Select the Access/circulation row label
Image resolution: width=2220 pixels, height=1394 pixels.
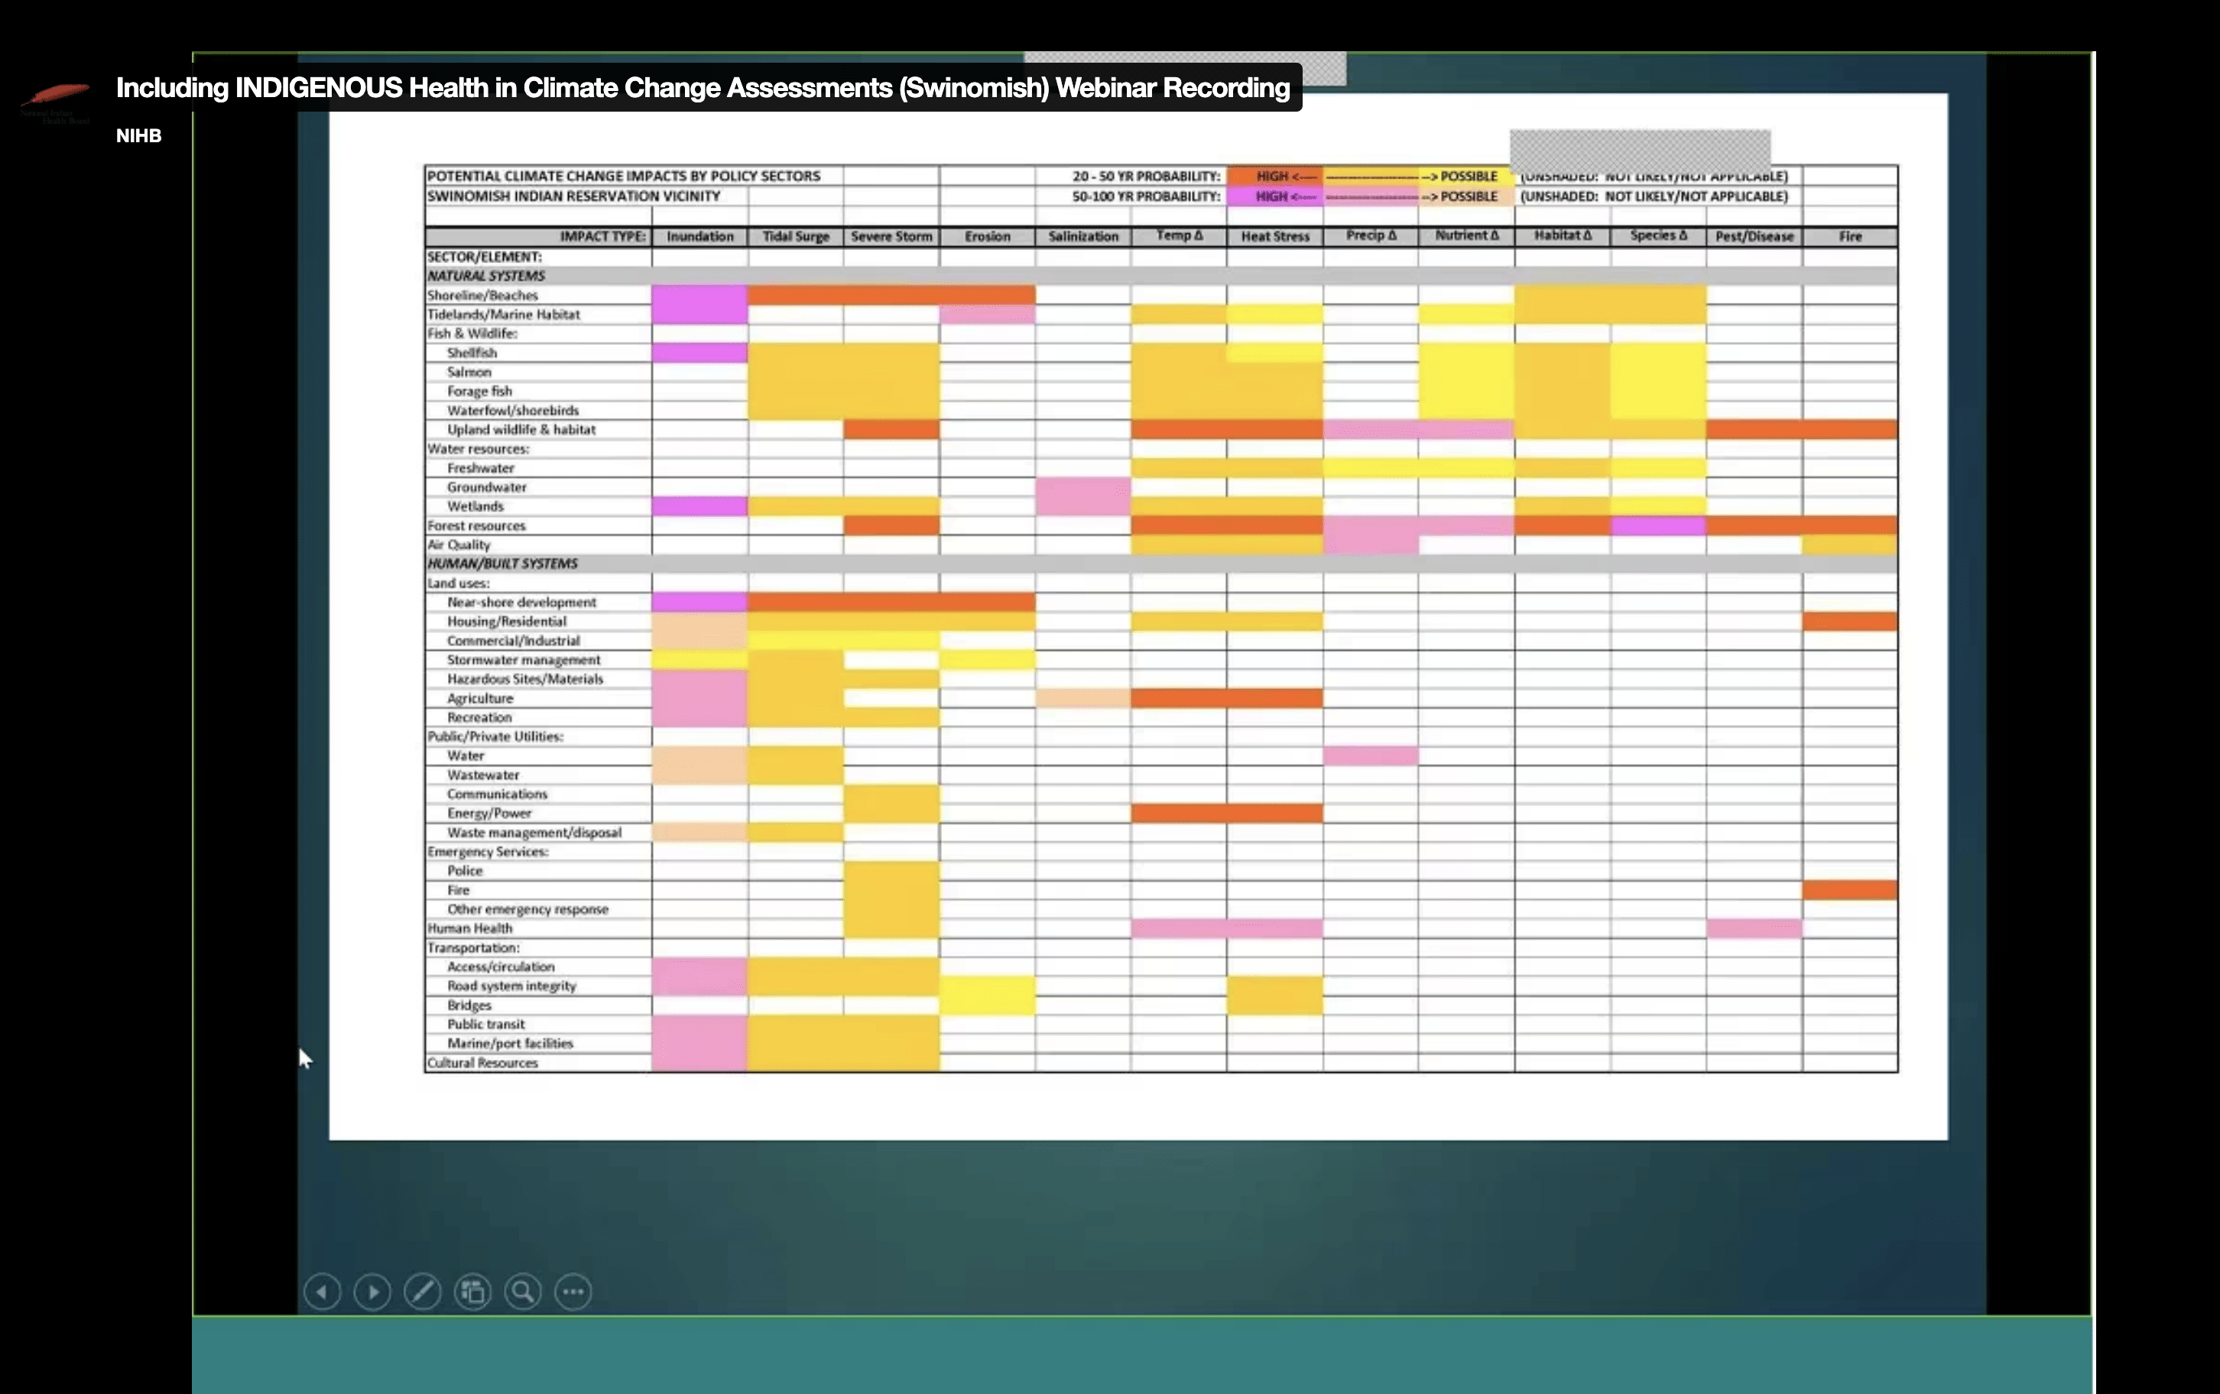pyautogui.click(x=501, y=967)
